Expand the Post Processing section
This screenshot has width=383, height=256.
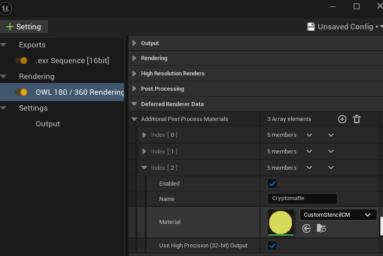click(x=134, y=88)
